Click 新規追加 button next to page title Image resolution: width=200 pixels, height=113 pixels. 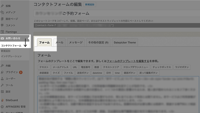(90, 5)
